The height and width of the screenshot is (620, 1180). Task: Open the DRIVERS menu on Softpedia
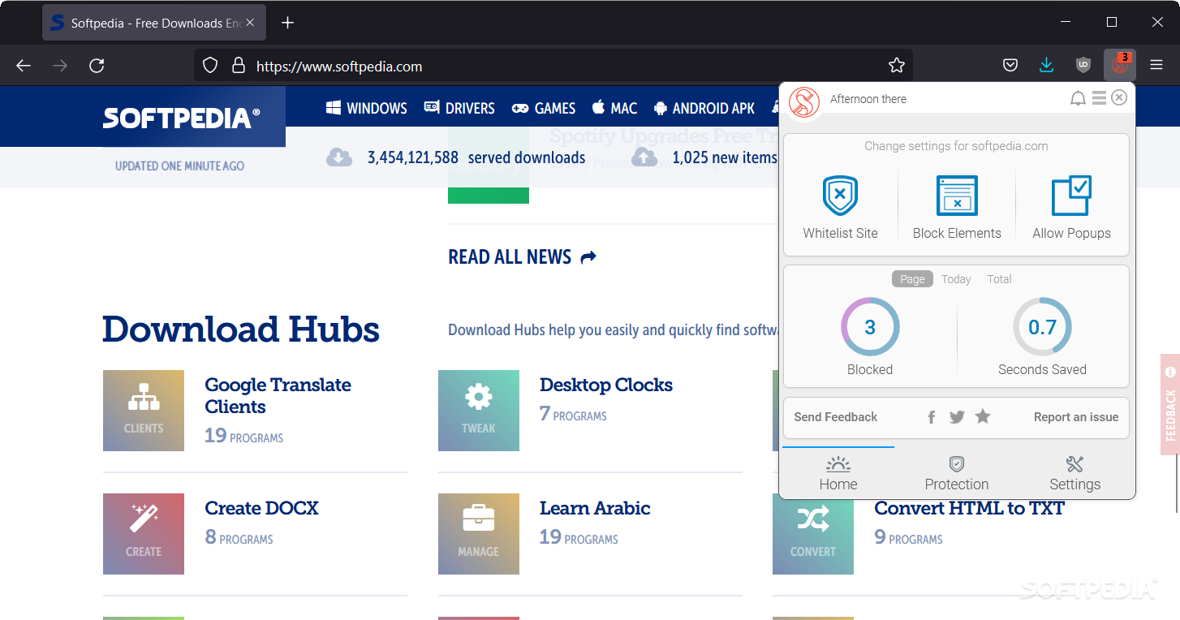point(459,108)
